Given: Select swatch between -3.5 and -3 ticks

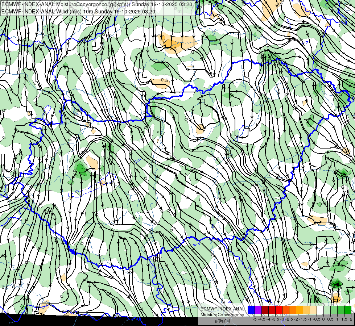Looking at the screenshot, I should pos(279,310).
